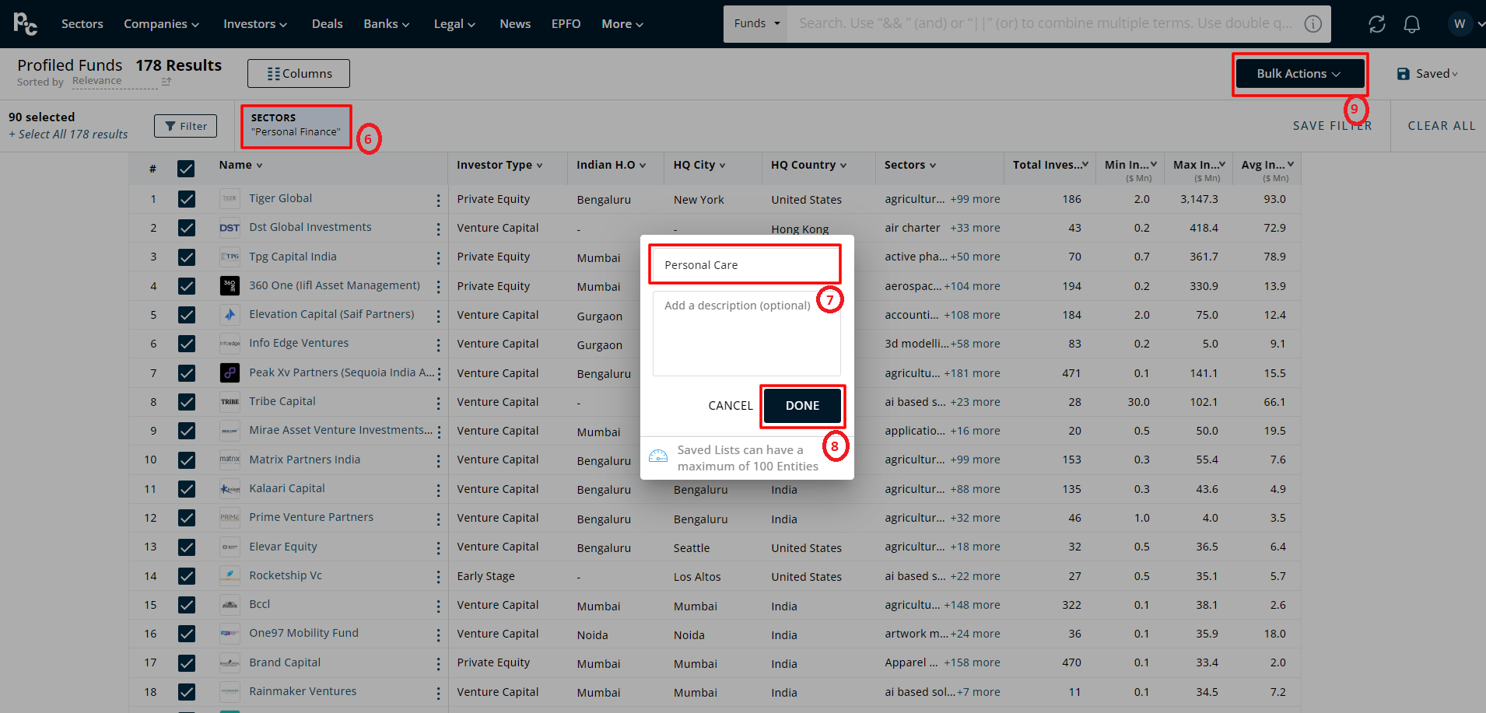
Task: Toggle the select-all header checkbox
Action: pos(186,168)
